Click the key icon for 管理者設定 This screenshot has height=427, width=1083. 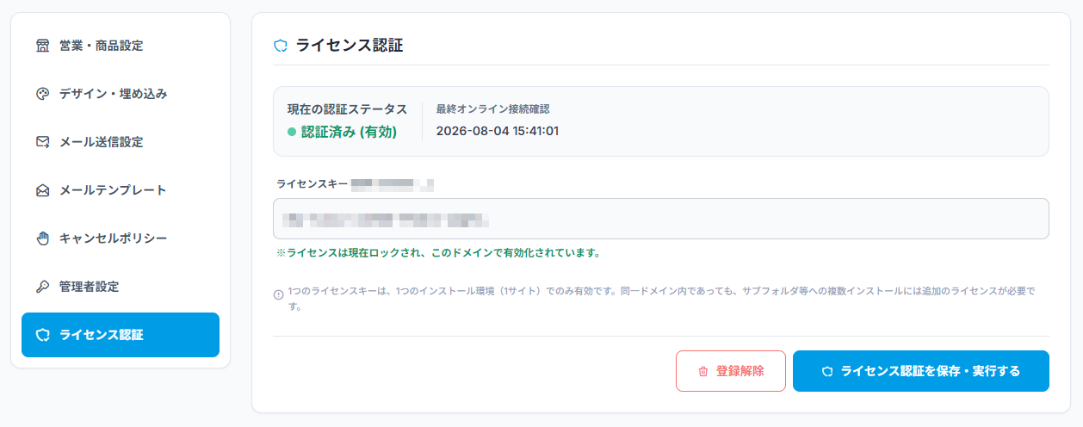click(43, 287)
